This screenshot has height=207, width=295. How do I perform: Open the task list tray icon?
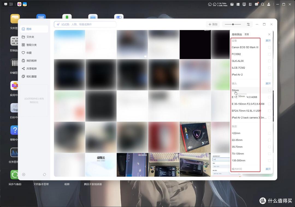coord(250,4)
